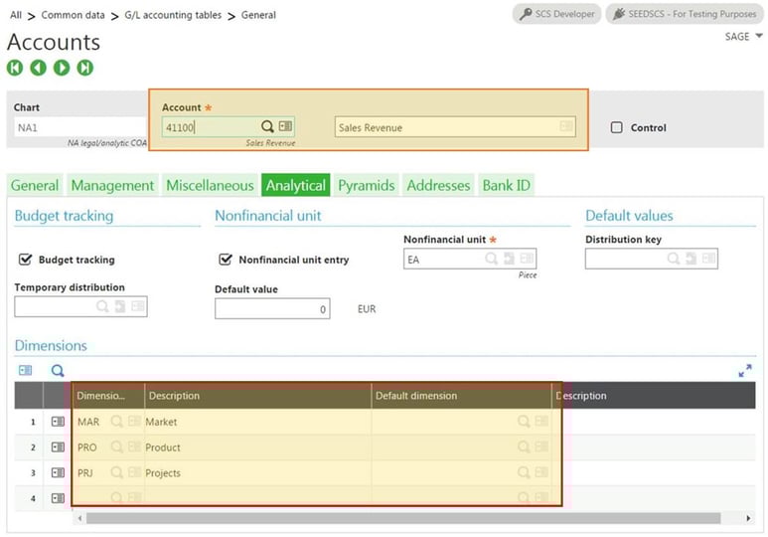Open row 2 PRO line actions icon
This screenshot has width=768, height=537.
point(58,447)
